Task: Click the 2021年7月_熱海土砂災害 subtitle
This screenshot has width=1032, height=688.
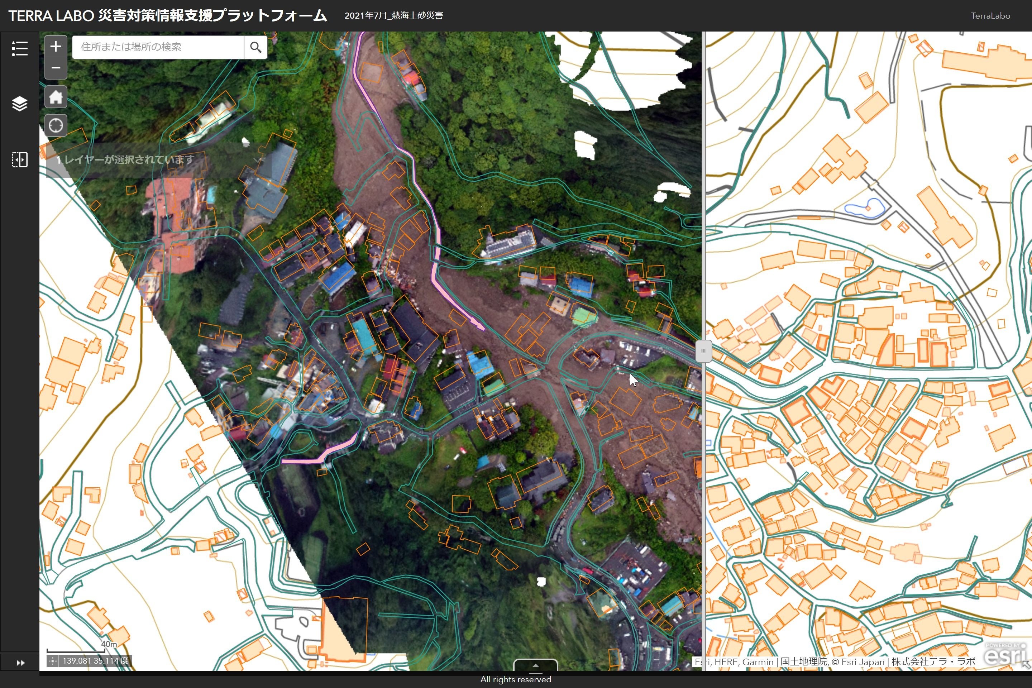Action: (x=393, y=16)
